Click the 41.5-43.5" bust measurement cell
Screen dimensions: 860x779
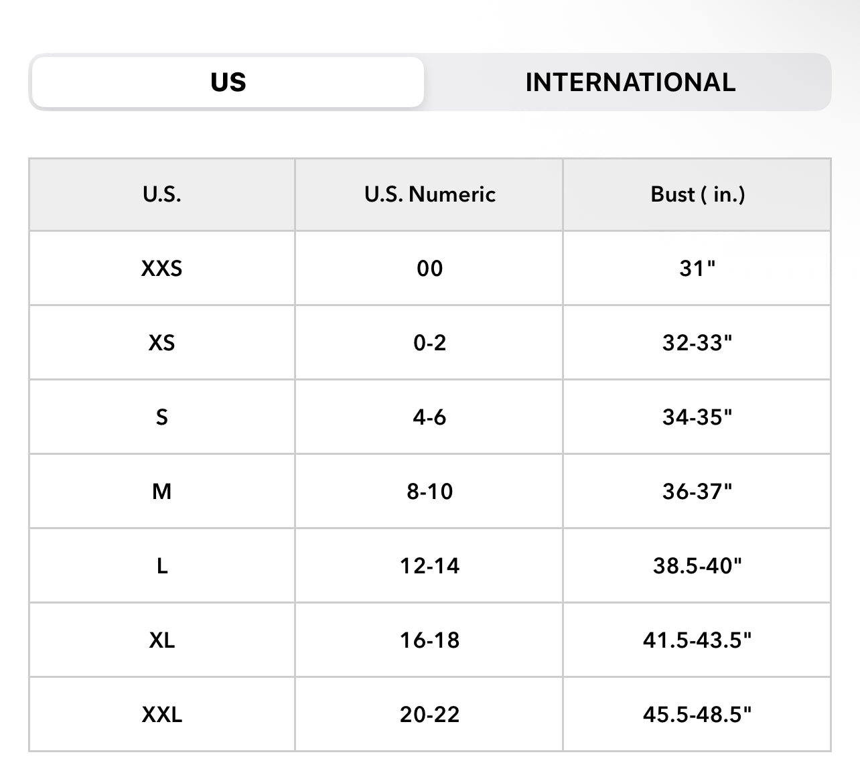pyautogui.click(x=697, y=640)
